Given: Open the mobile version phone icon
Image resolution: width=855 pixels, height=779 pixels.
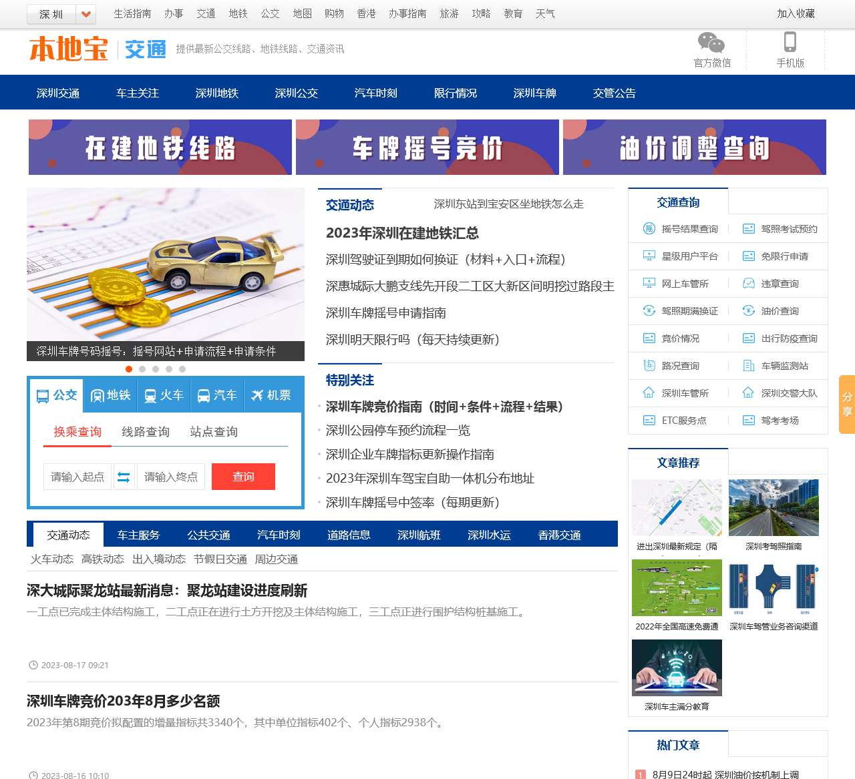Looking at the screenshot, I should [x=790, y=42].
